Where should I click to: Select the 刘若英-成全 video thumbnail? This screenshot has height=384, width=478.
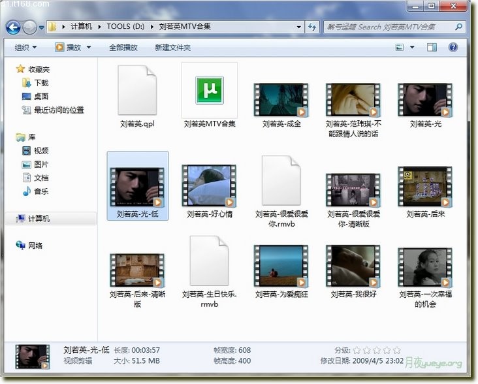[x=281, y=100]
